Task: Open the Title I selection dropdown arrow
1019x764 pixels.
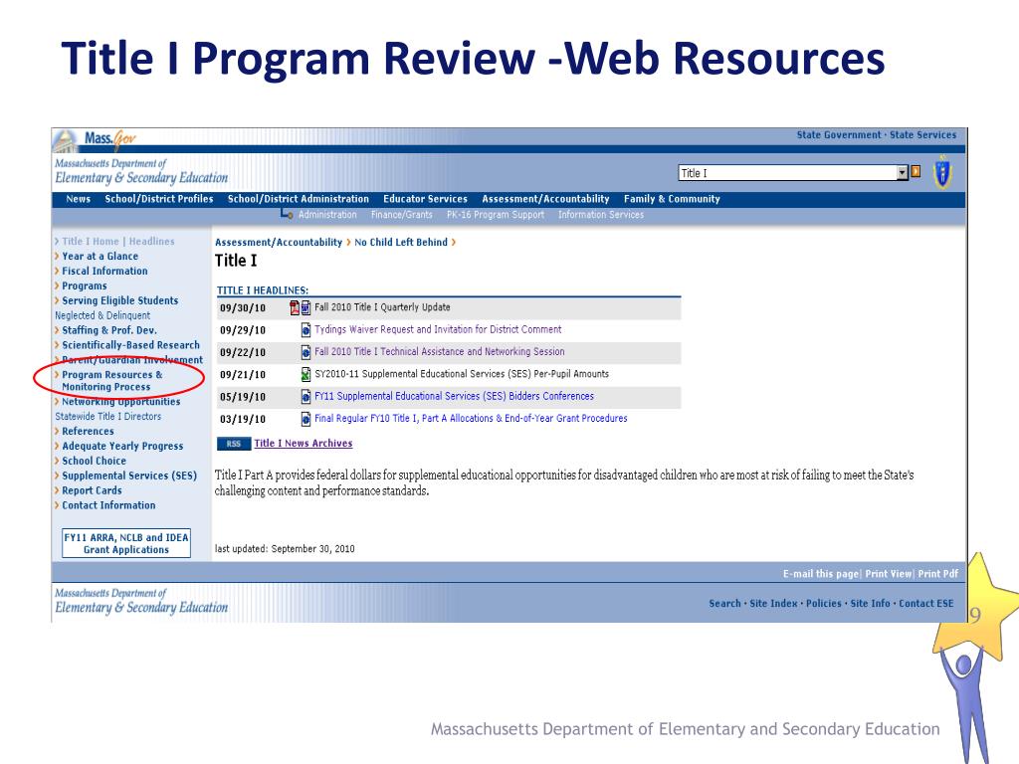Action: click(x=902, y=173)
